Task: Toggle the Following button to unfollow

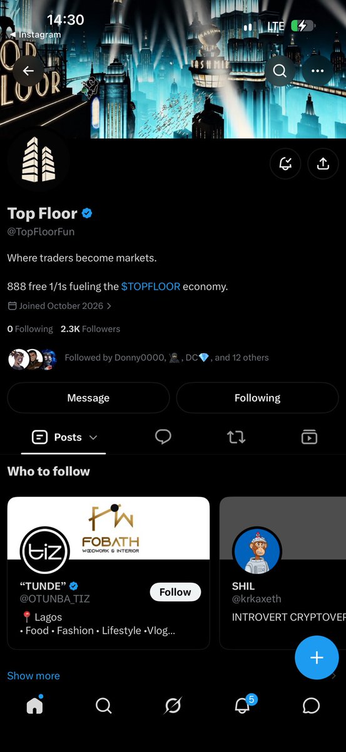Action: click(257, 398)
